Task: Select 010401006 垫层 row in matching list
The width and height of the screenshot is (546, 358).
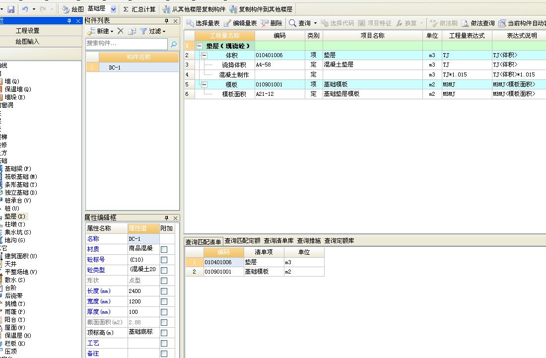Action: coord(255,262)
